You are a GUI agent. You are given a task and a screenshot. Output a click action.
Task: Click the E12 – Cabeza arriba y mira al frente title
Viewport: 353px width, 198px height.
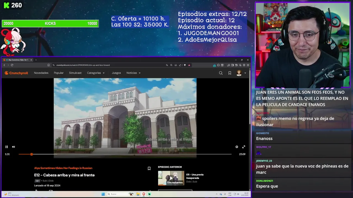click(x=64, y=175)
